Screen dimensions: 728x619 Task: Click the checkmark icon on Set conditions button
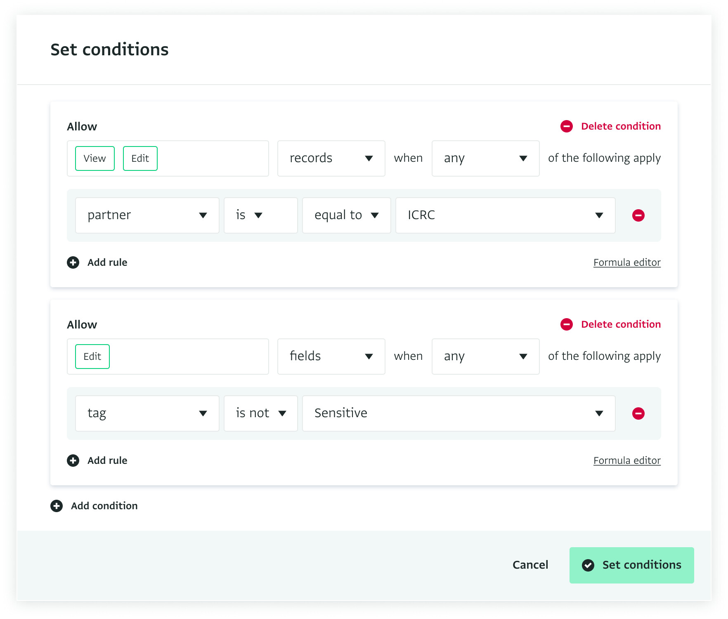588,565
